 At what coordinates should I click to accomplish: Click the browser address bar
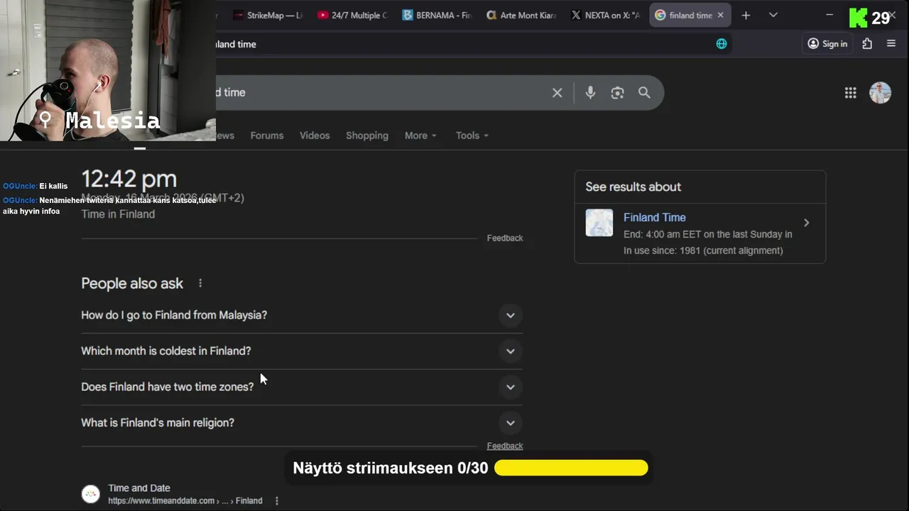pyautogui.click(x=462, y=44)
